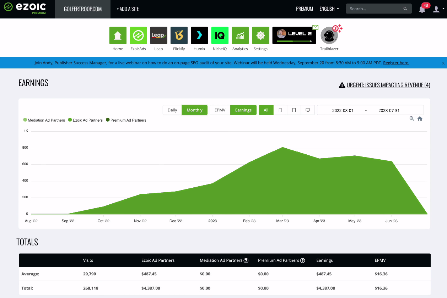Open the NicheIQ icon
Screen dimensions: 447x298
click(220, 35)
